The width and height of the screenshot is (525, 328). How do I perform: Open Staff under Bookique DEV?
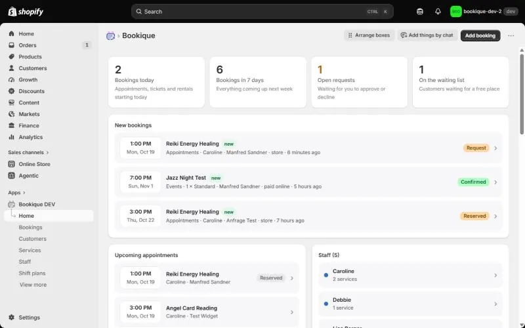(25, 262)
